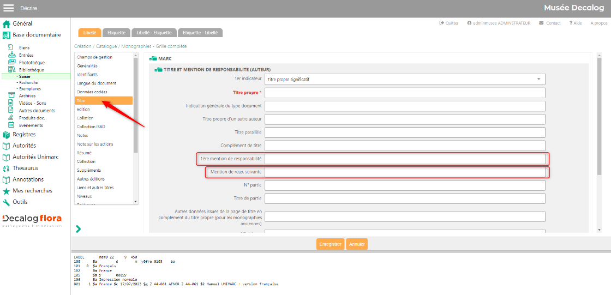The height and width of the screenshot is (295, 611).
Task: Click the Annuler button
Action: tap(357, 244)
